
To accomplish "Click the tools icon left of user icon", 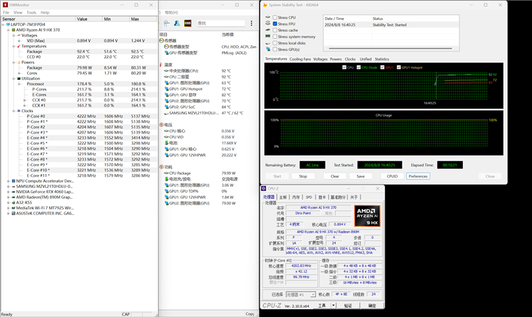I will (167, 23).
